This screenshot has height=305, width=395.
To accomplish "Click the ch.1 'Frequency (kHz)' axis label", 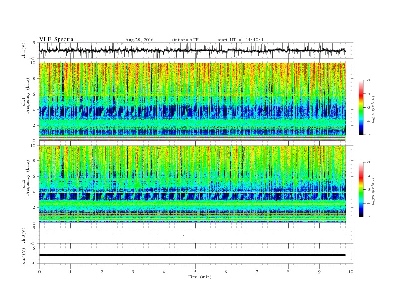I will click(27, 96).
